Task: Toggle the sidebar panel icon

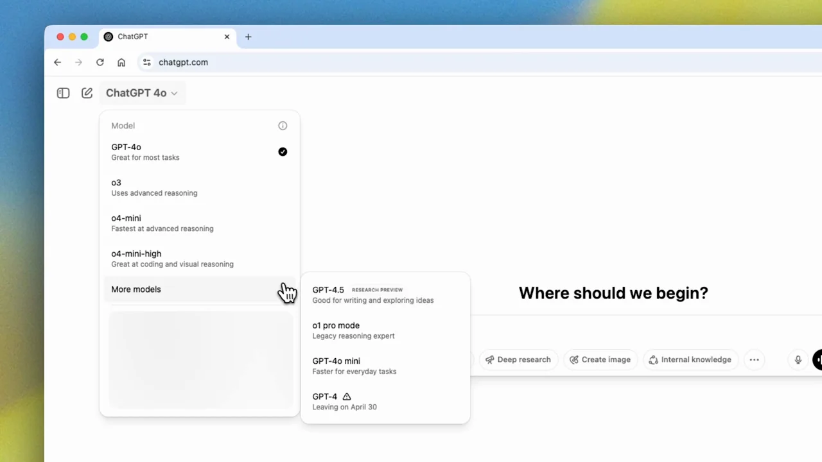Action: pyautogui.click(x=63, y=93)
